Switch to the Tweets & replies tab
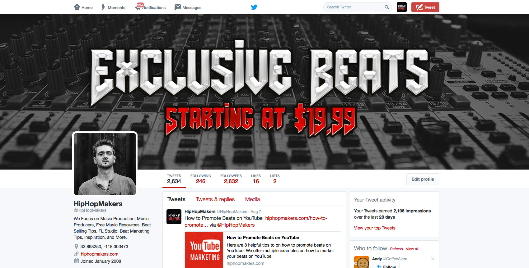The height and width of the screenshot is (268, 529). pyautogui.click(x=215, y=199)
